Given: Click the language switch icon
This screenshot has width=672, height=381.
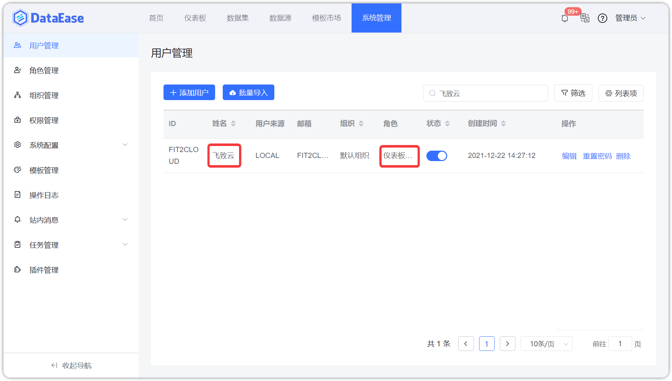Looking at the screenshot, I should (x=585, y=18).
